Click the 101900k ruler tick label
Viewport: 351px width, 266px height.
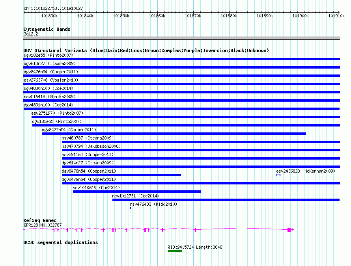301,16
